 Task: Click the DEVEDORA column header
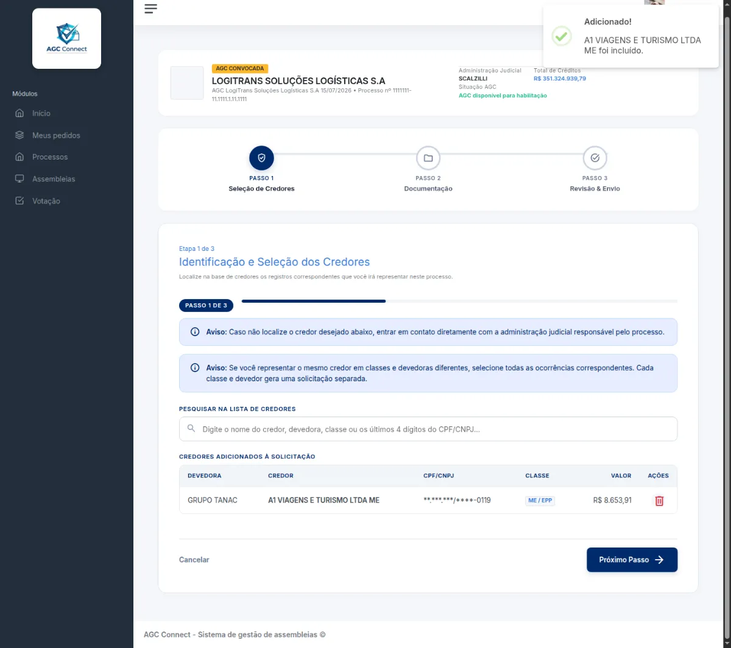[205, 476]
